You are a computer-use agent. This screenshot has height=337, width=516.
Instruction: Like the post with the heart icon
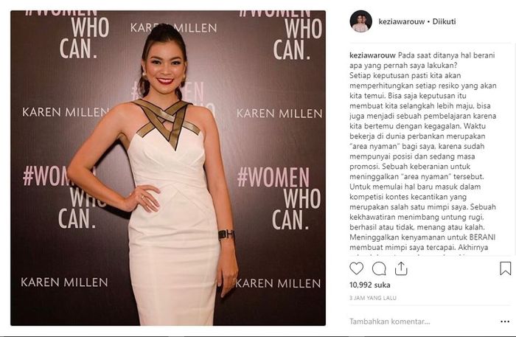(356, 268)
